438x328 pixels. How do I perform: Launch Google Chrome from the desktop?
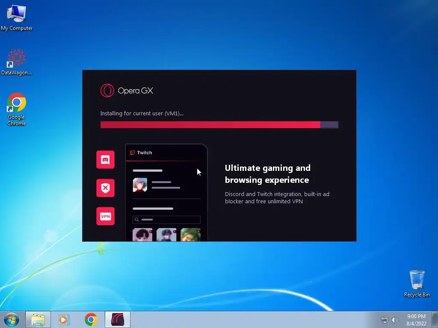tap(17, 109)
